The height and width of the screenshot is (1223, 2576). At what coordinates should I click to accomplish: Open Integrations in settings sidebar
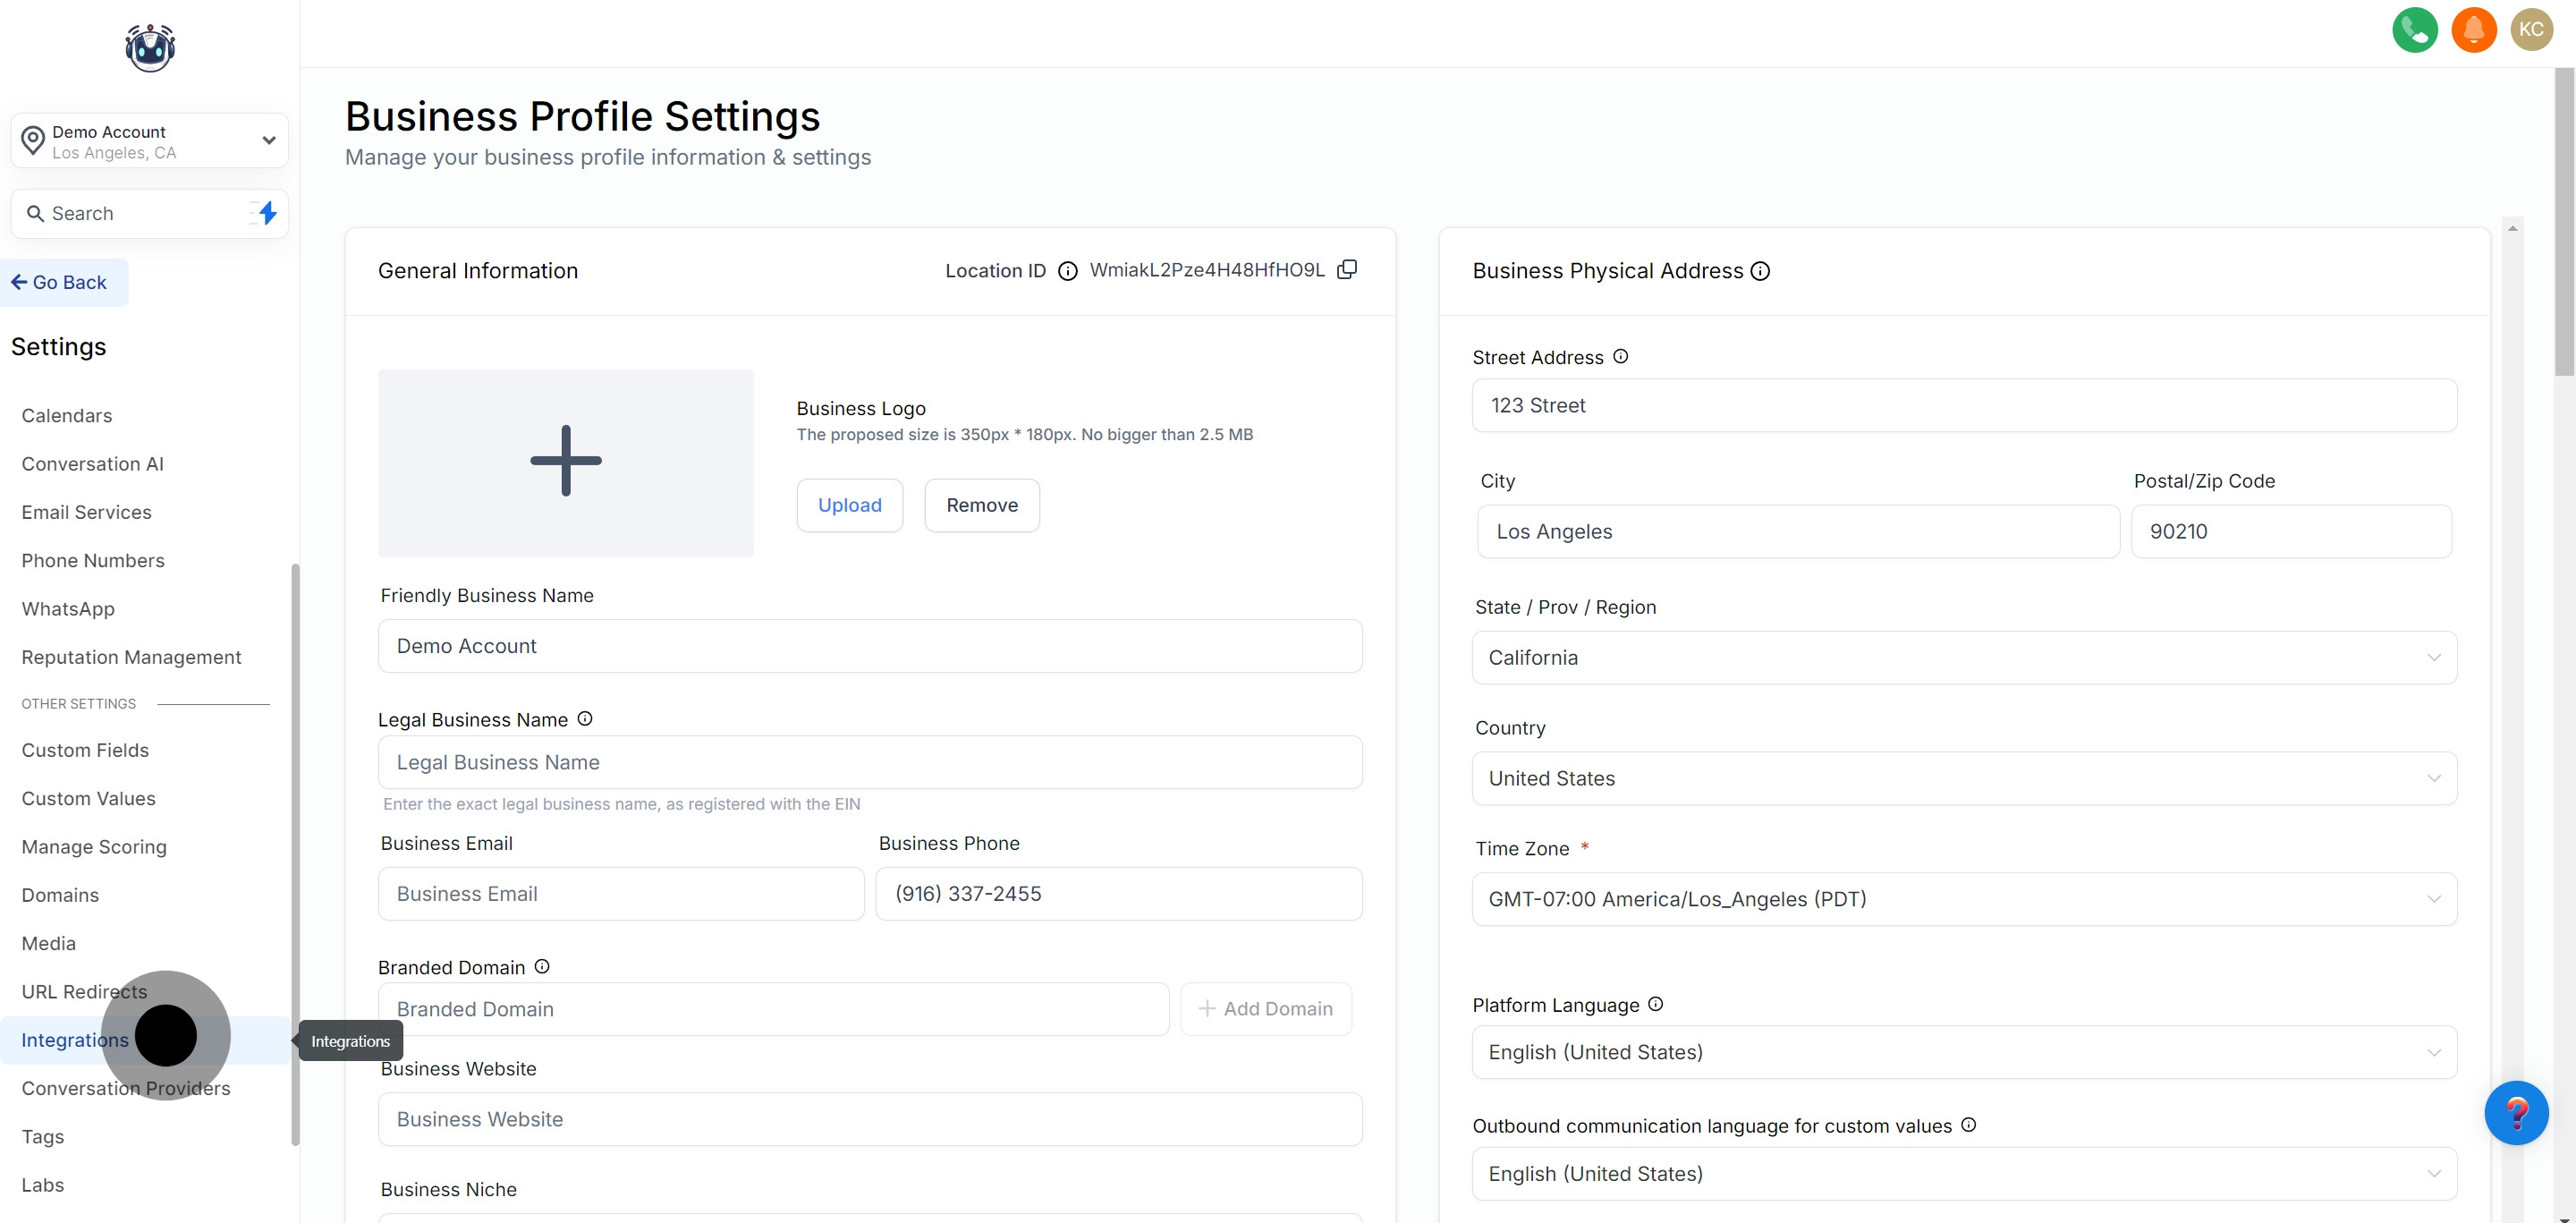75,1040
